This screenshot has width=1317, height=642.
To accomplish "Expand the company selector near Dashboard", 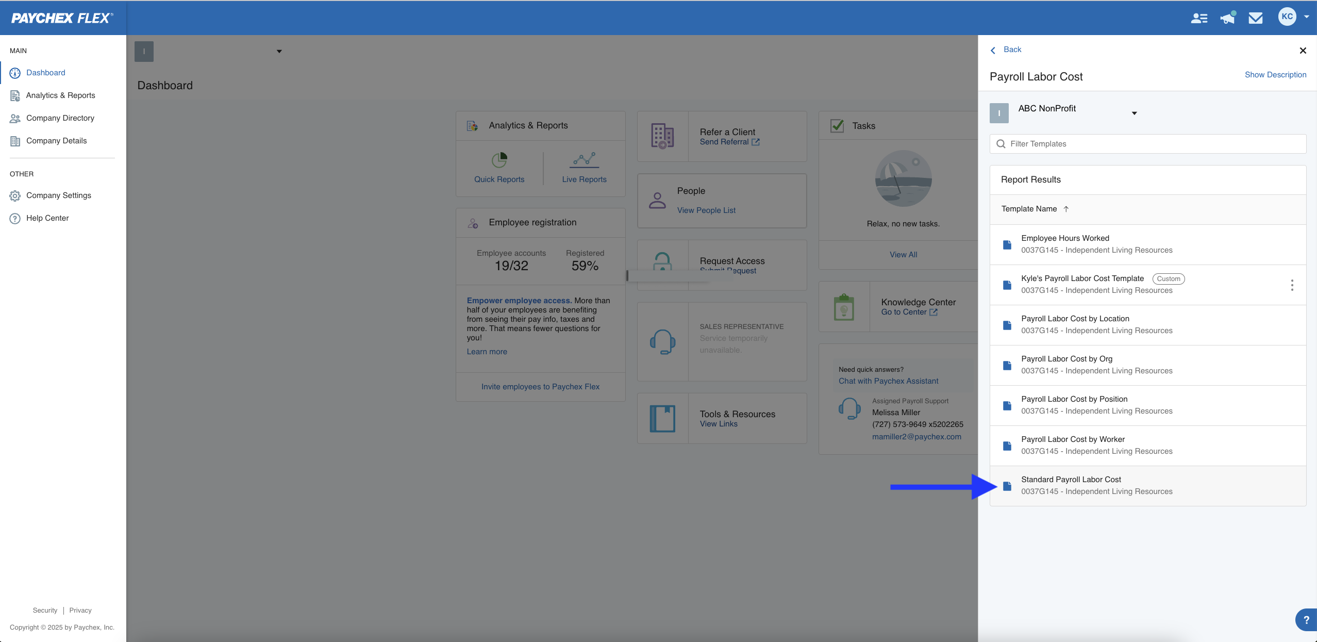I will tap(278, 51).
